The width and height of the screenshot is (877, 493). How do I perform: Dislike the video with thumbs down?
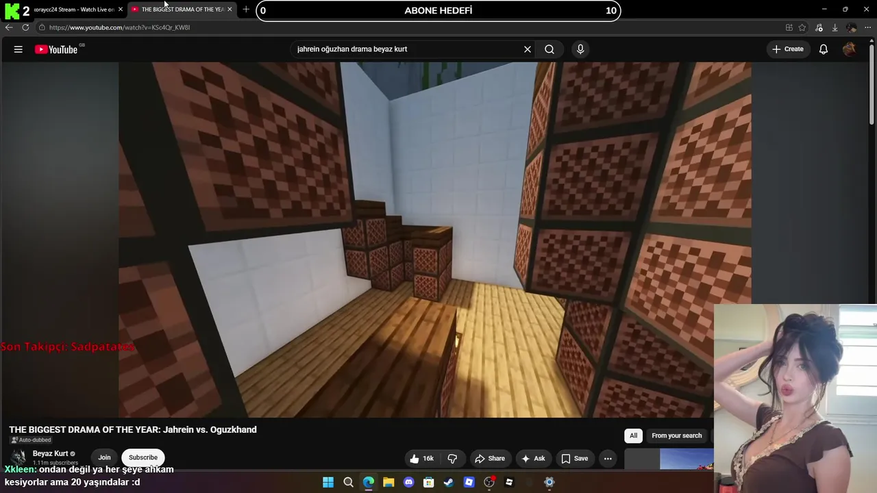(x=453, y=459)
